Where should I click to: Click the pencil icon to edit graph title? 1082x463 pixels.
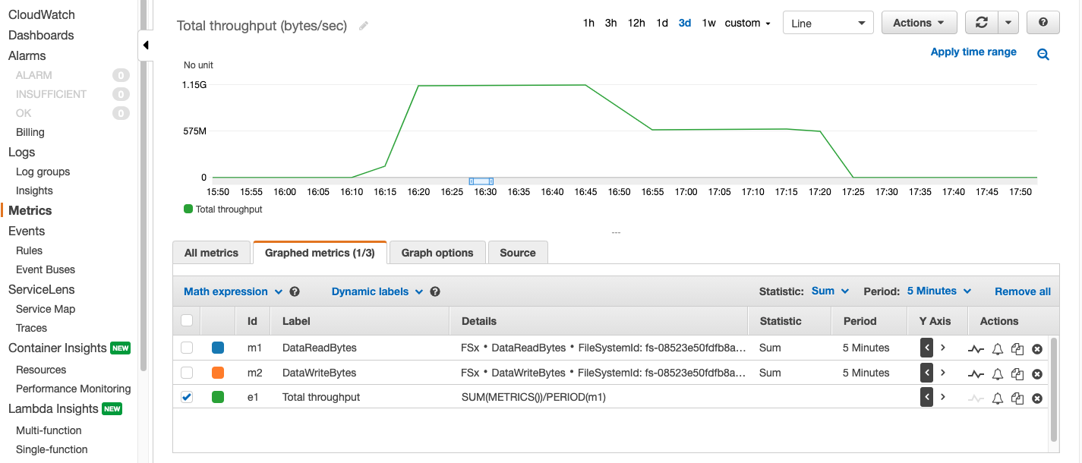364,26
